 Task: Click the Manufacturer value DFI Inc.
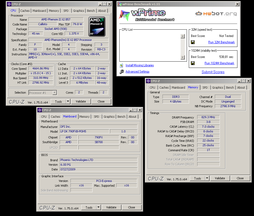click(99, 127)
